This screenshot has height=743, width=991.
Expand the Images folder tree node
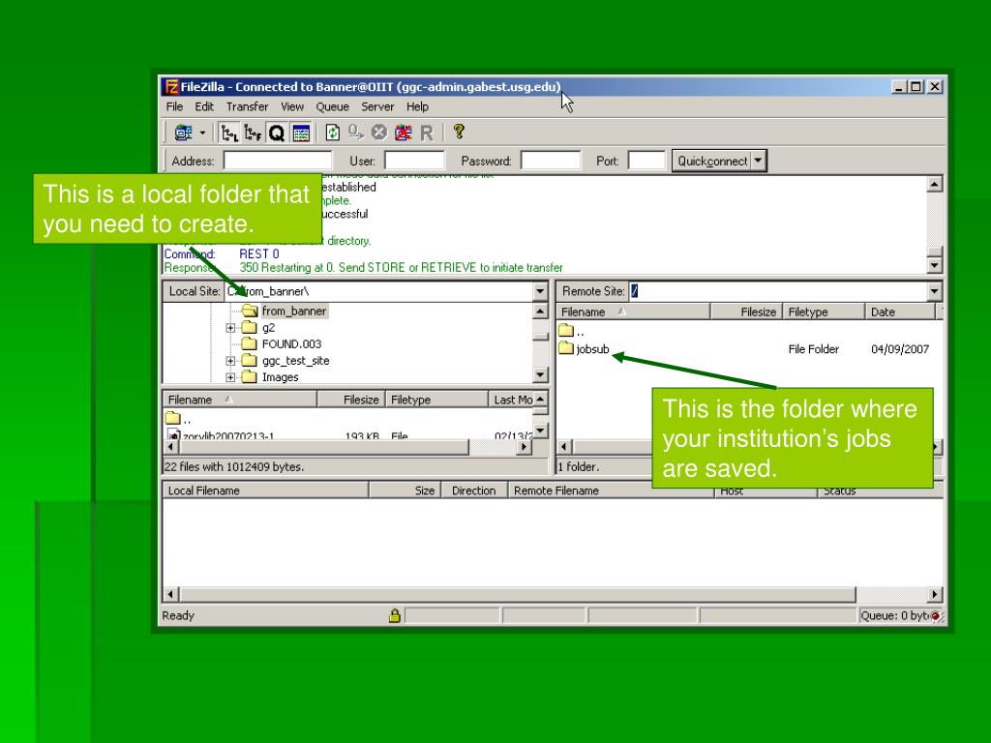230,377
